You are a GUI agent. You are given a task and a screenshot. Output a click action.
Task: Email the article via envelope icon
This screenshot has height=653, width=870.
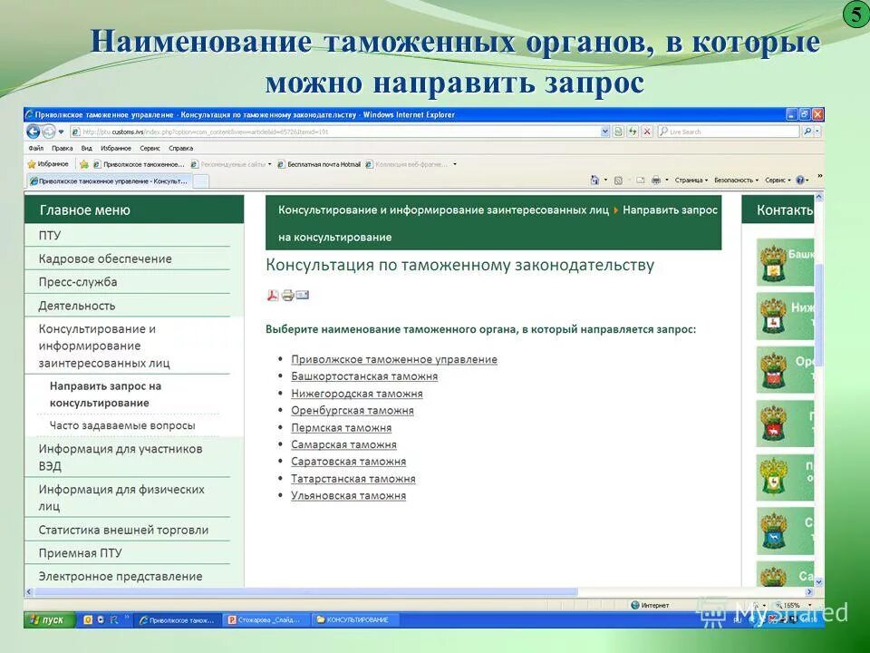click(302, 296)
